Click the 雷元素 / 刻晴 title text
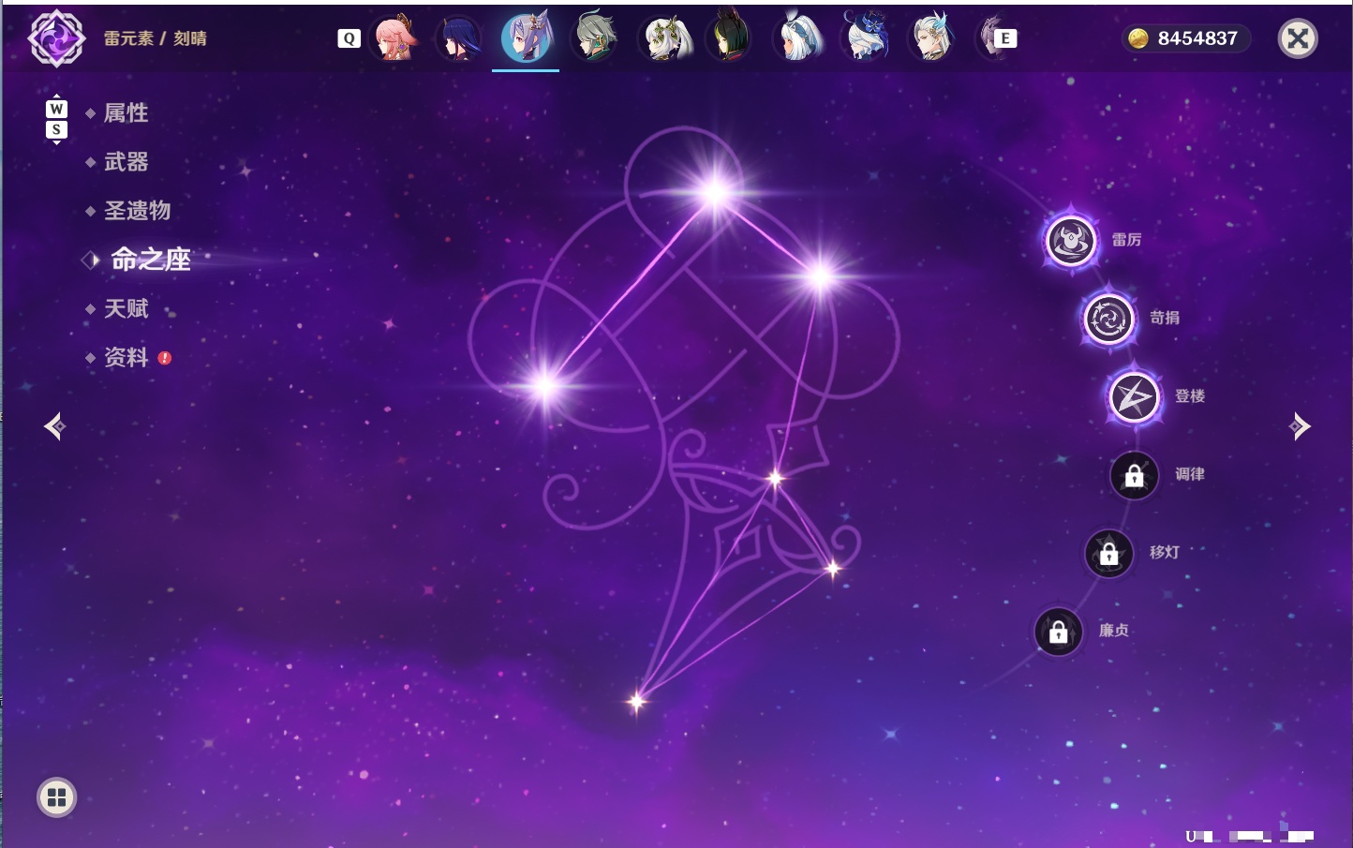 coord(156,38)
